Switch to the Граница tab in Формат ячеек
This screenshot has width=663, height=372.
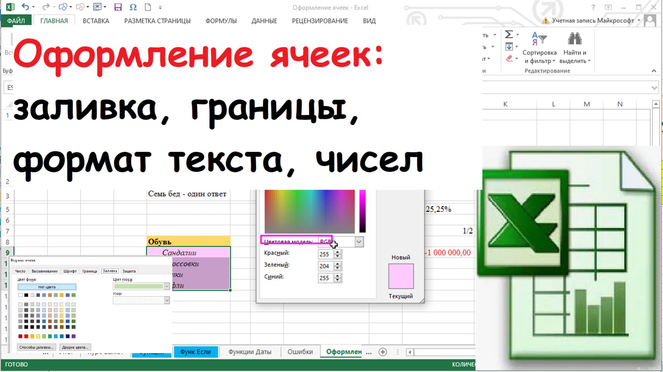89,271
